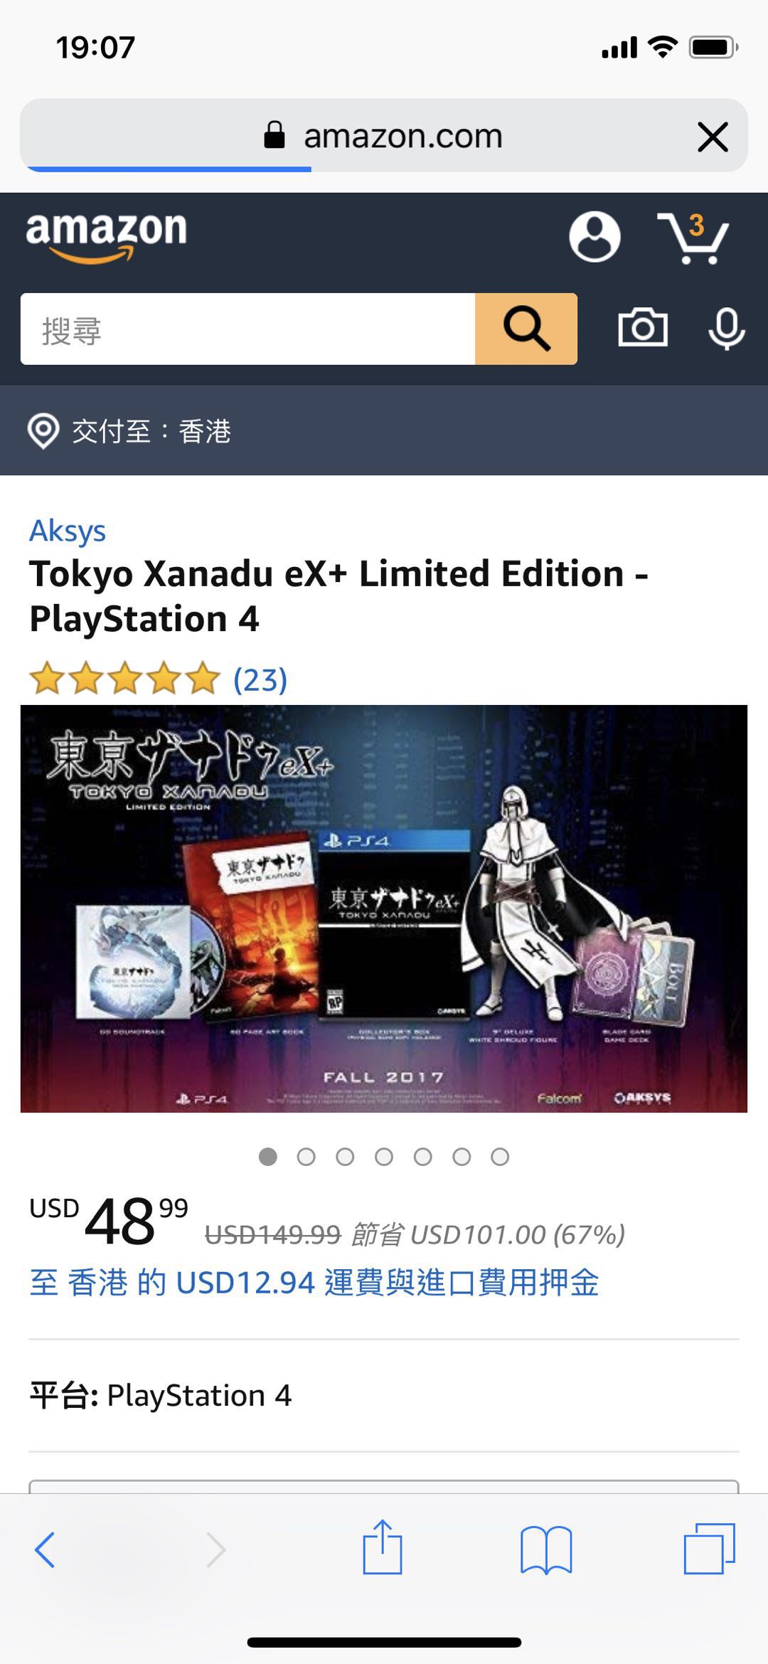Open the Safari share icon
This screenshot has width=768, height=1664.
(383, 1547)
